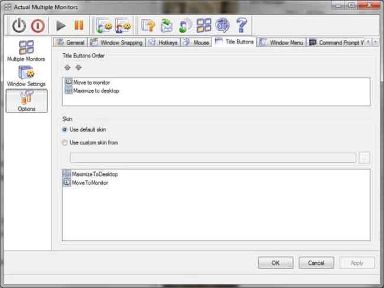Click the custom skin path field
This screenshot has width=384, height=288.
(x=213, y=158)
